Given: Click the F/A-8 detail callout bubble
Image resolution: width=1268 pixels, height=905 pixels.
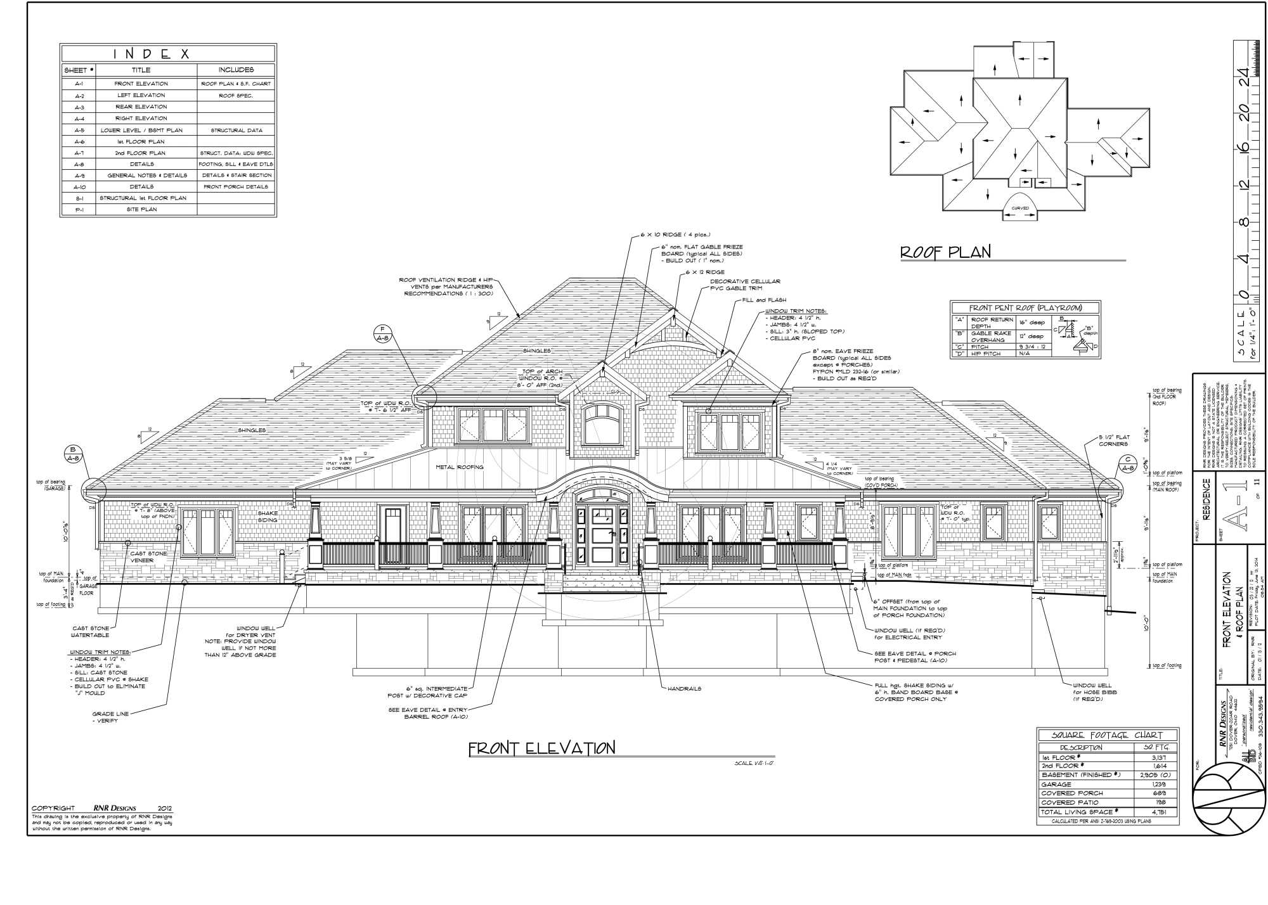Looking at the screenshot, I should click(x=382, y=334).
